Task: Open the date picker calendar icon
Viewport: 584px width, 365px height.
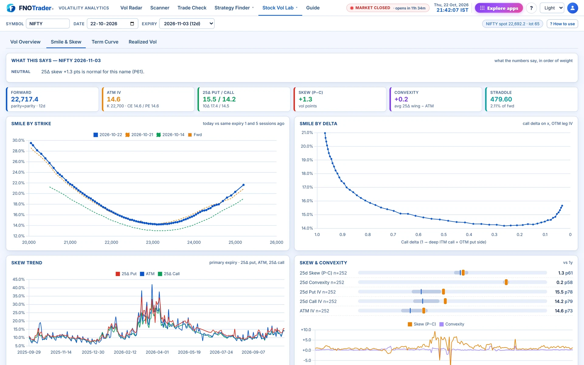Action: click(132, 24)
